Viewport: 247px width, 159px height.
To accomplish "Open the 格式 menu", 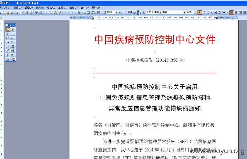I will 51,8.
